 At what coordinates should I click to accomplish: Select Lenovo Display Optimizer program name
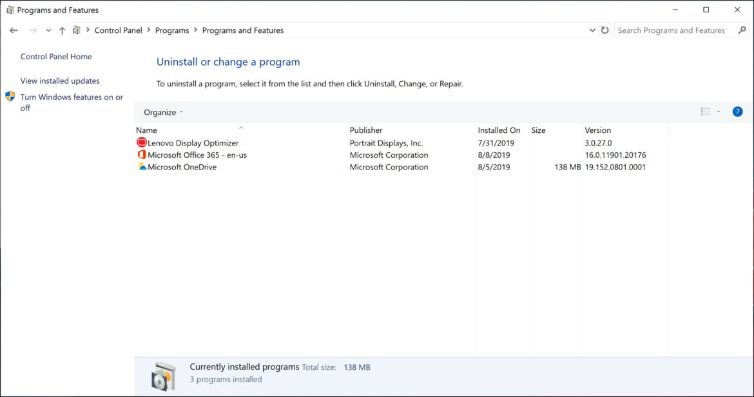pos(193,142)
